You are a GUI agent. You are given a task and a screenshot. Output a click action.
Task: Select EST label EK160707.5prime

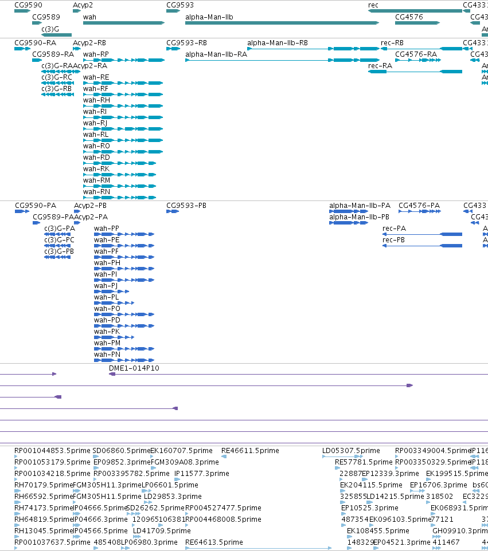[182, 451]
